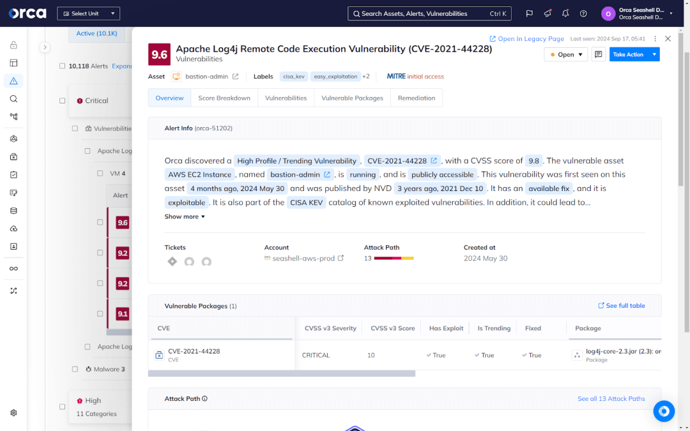Close the alert detail panel

pyautogui.click(x=668, y=39)
